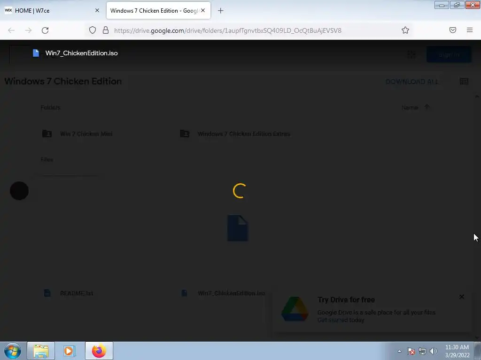
Task: Reload the current page
Action: (45, 30)
